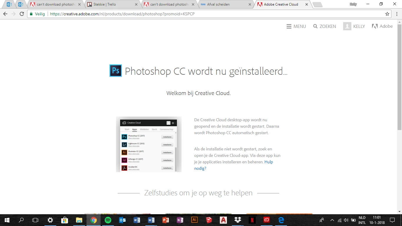
Task: Open Task View from the taskbar
Action: click(x=35, y=220)
